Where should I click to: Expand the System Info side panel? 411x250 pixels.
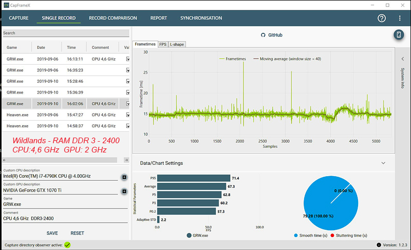click(403, 59)
